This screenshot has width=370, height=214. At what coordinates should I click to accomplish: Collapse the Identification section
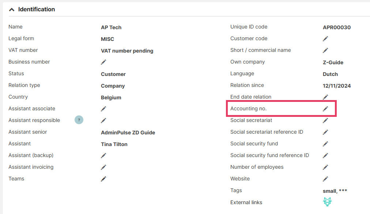click(12, 9)
